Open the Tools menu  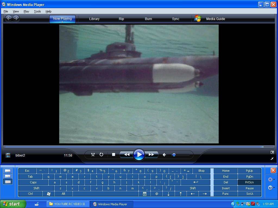click(37, 11)
